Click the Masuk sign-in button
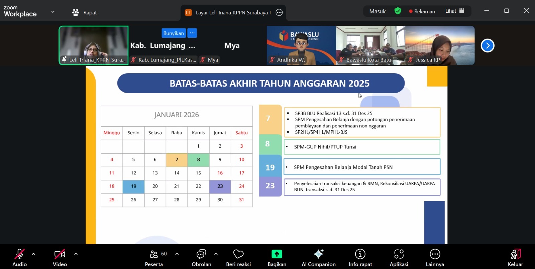Viewport: 535px width, 269px height. click(x=378, y=11)
